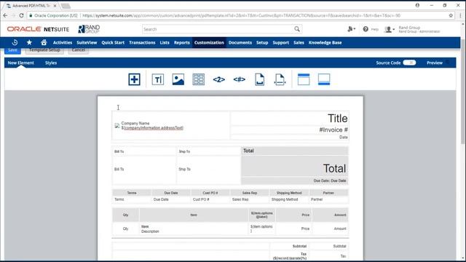
Task: Click the Cancel button
Action: (79, 50)
